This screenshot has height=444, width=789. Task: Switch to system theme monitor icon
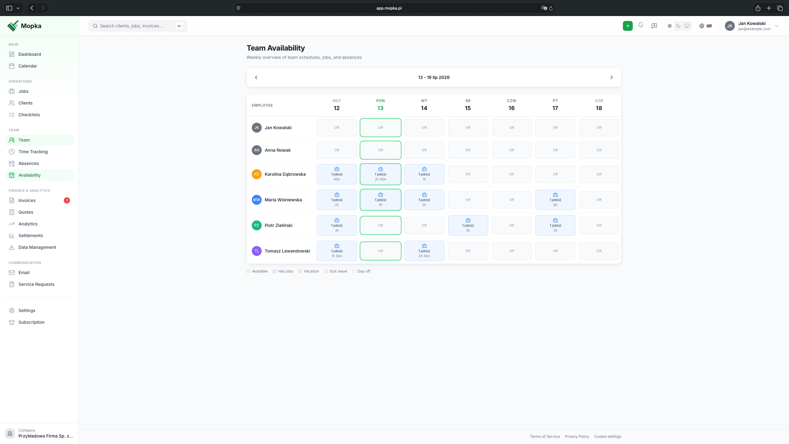coord(687,26)
